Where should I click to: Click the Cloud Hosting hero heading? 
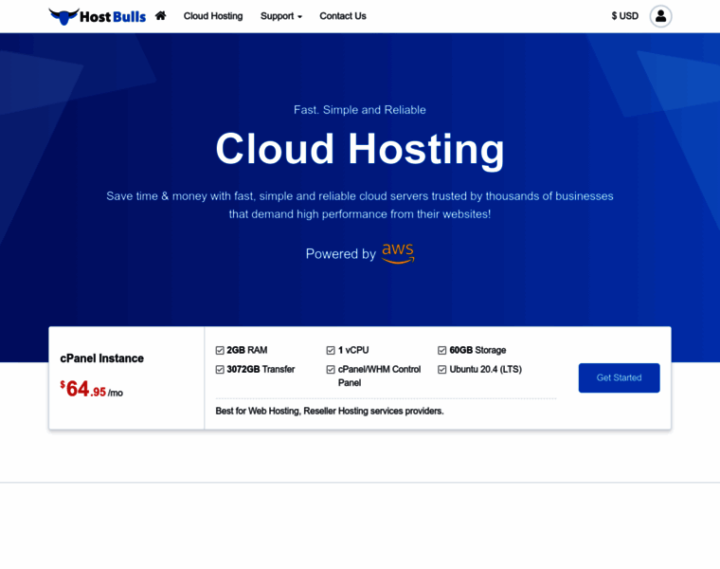click(x=360, y=149)
